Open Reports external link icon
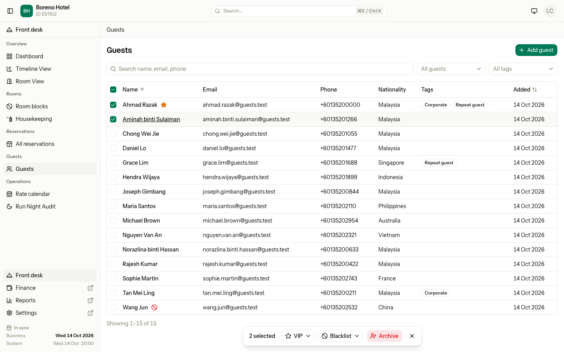The width and height of the screenshot is (564, 352). (90, 300)
